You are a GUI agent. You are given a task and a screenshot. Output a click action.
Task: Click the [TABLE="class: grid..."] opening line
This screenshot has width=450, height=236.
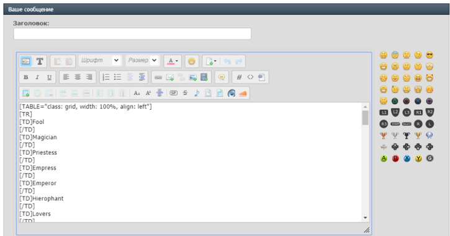click(x=86, y=107)
